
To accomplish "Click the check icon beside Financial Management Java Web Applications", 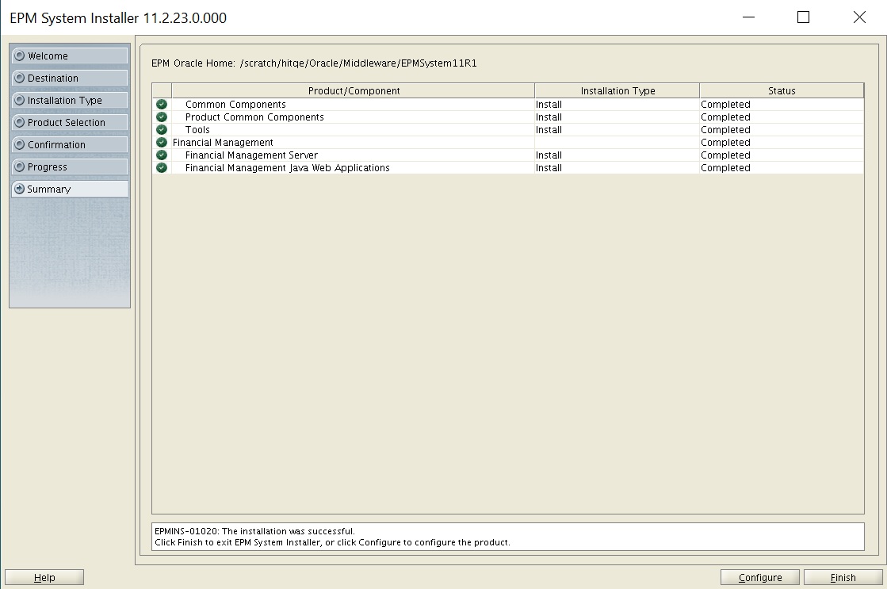I will pyautogui.click(x=162, y=167).
